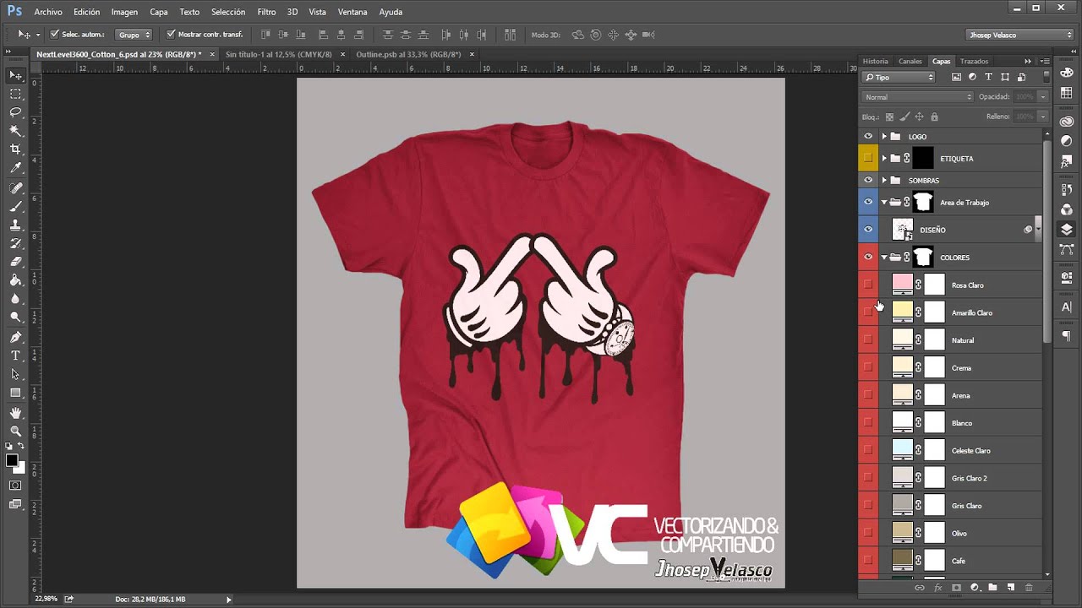Open the Archivo menu

point(48,12)
